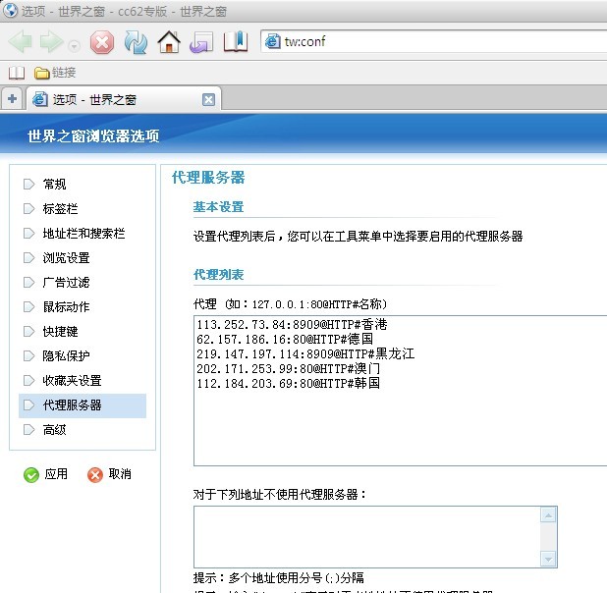Open the bookmarks book icon on favorites bar

(x=17, y=73)
